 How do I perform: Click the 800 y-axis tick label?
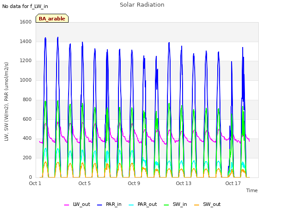coord(27,99)
